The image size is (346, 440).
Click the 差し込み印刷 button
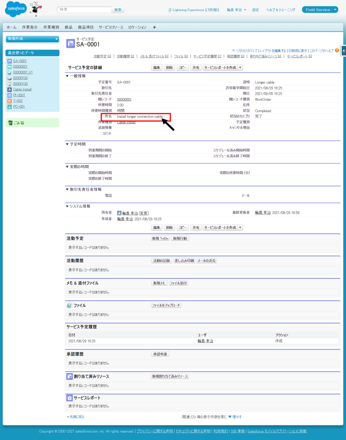pyautogui.click(x=184, y=261)
